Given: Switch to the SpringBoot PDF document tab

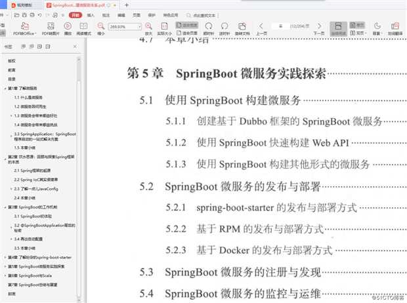Looking at the screenshot, I should click(81, 5).
